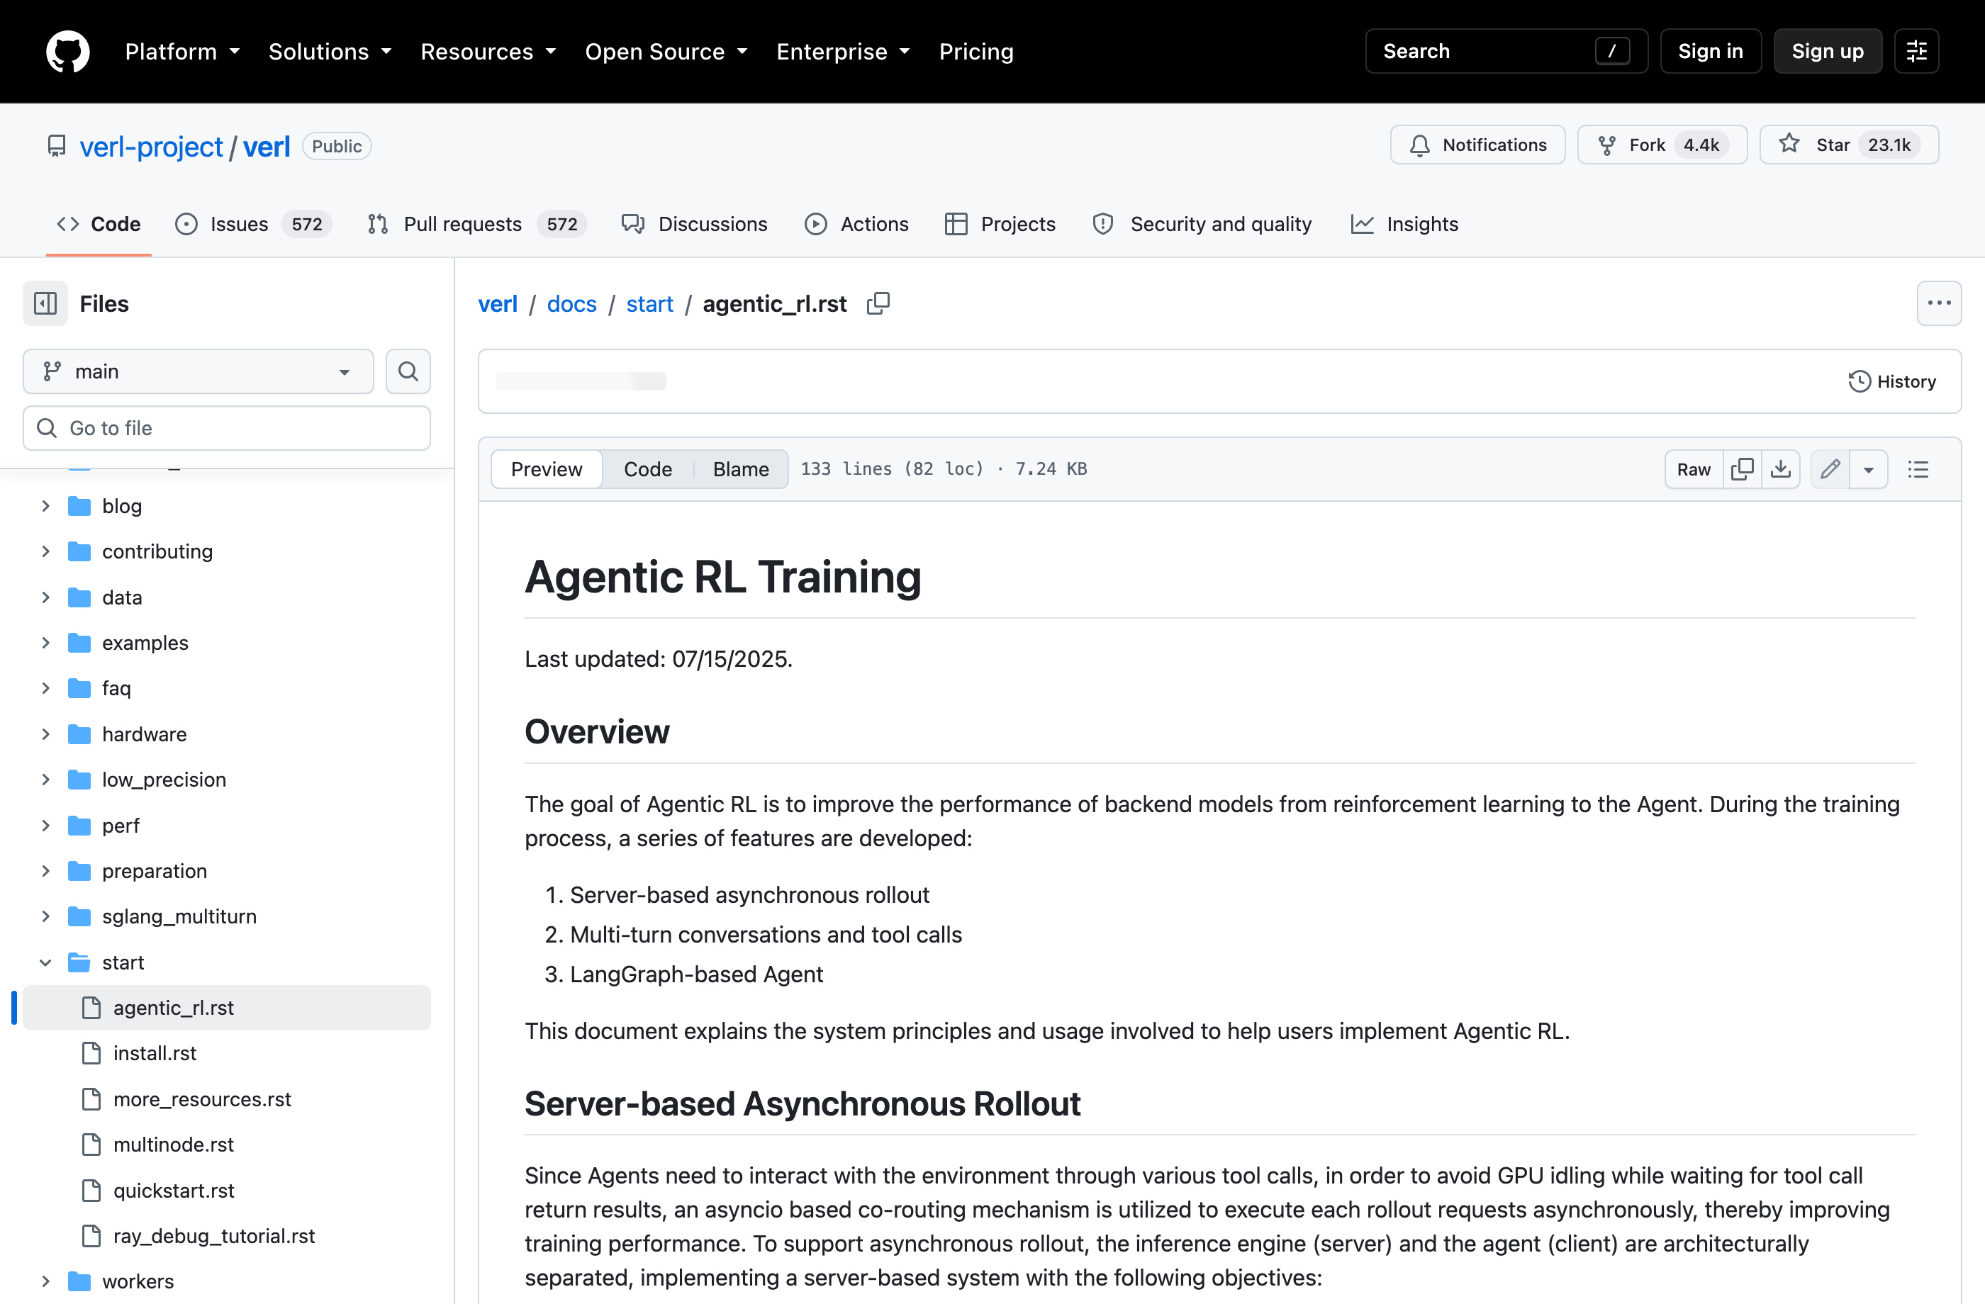1985x1304 pixels.
Task: Select the Preview view toggle
Action: [547, 469]
